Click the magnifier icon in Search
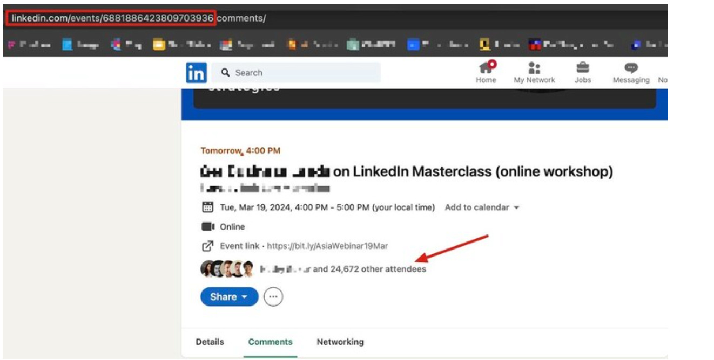Viewport: 714px width, 360px height. click(x=226, y=72)
